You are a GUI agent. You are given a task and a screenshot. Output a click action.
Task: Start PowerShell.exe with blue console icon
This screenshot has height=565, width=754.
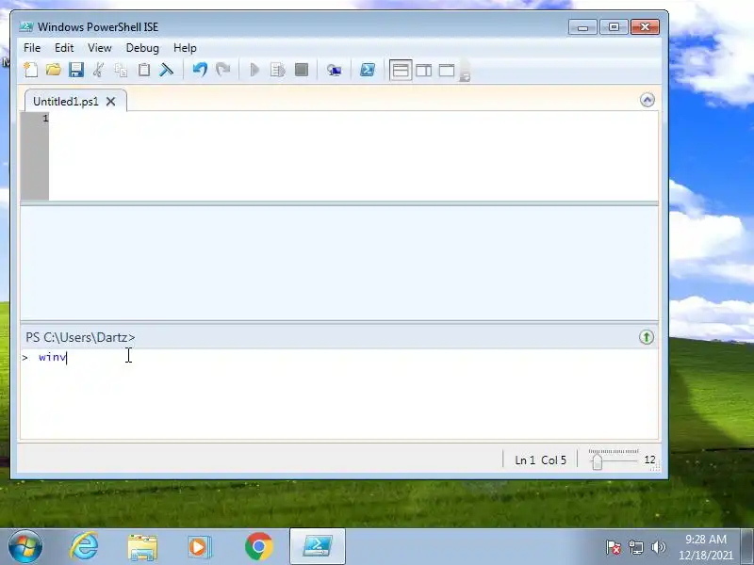(368, 70)
